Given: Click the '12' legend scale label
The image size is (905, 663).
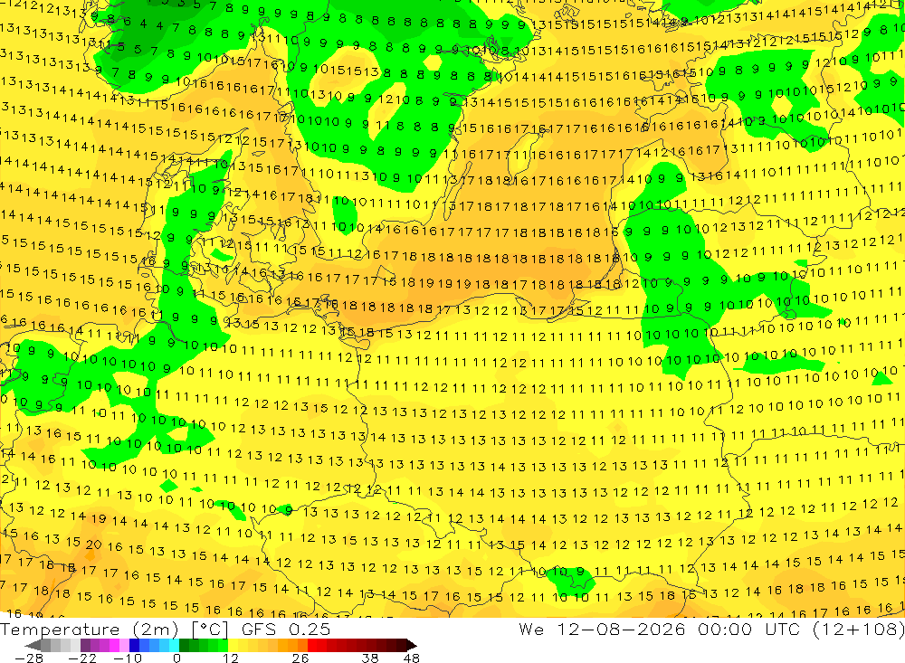Looking at the screenshot, I should 231,658.
